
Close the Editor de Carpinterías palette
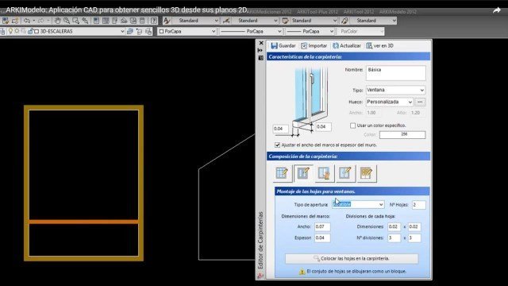tap(261, 43)
